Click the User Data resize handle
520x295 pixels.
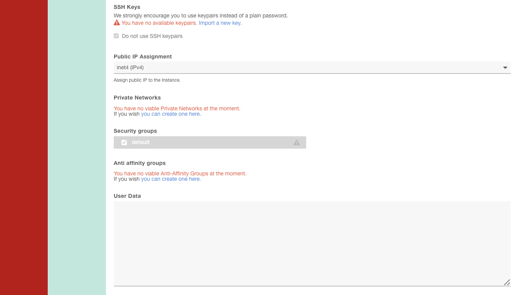(506, 282)
